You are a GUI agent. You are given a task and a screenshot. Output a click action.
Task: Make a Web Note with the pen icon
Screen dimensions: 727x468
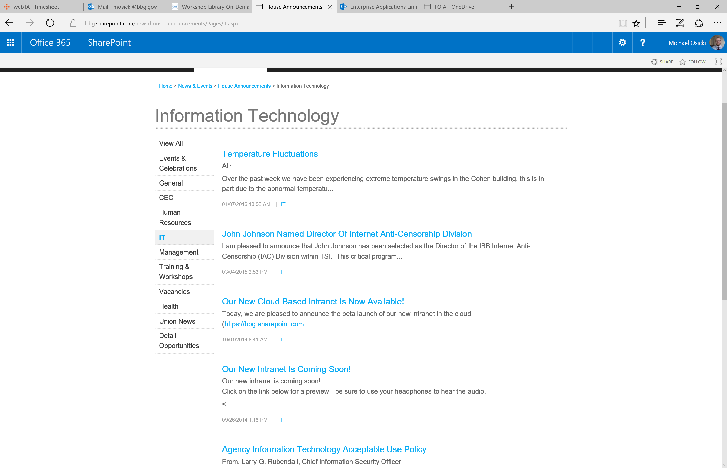click(680, 23)
